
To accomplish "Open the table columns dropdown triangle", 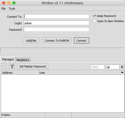I will (x=122, y=72).
